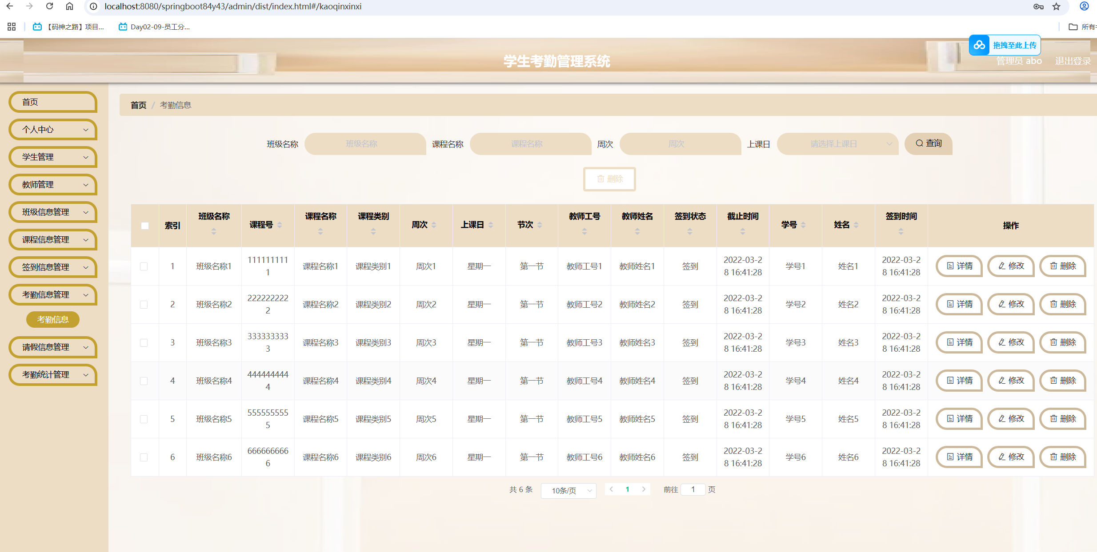Toggle select-all checkbox in table header
The width and height of the screenshot is (1097, 552).
click(x=145, y=226)
